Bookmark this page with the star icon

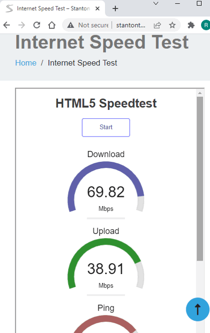(172, 25)
